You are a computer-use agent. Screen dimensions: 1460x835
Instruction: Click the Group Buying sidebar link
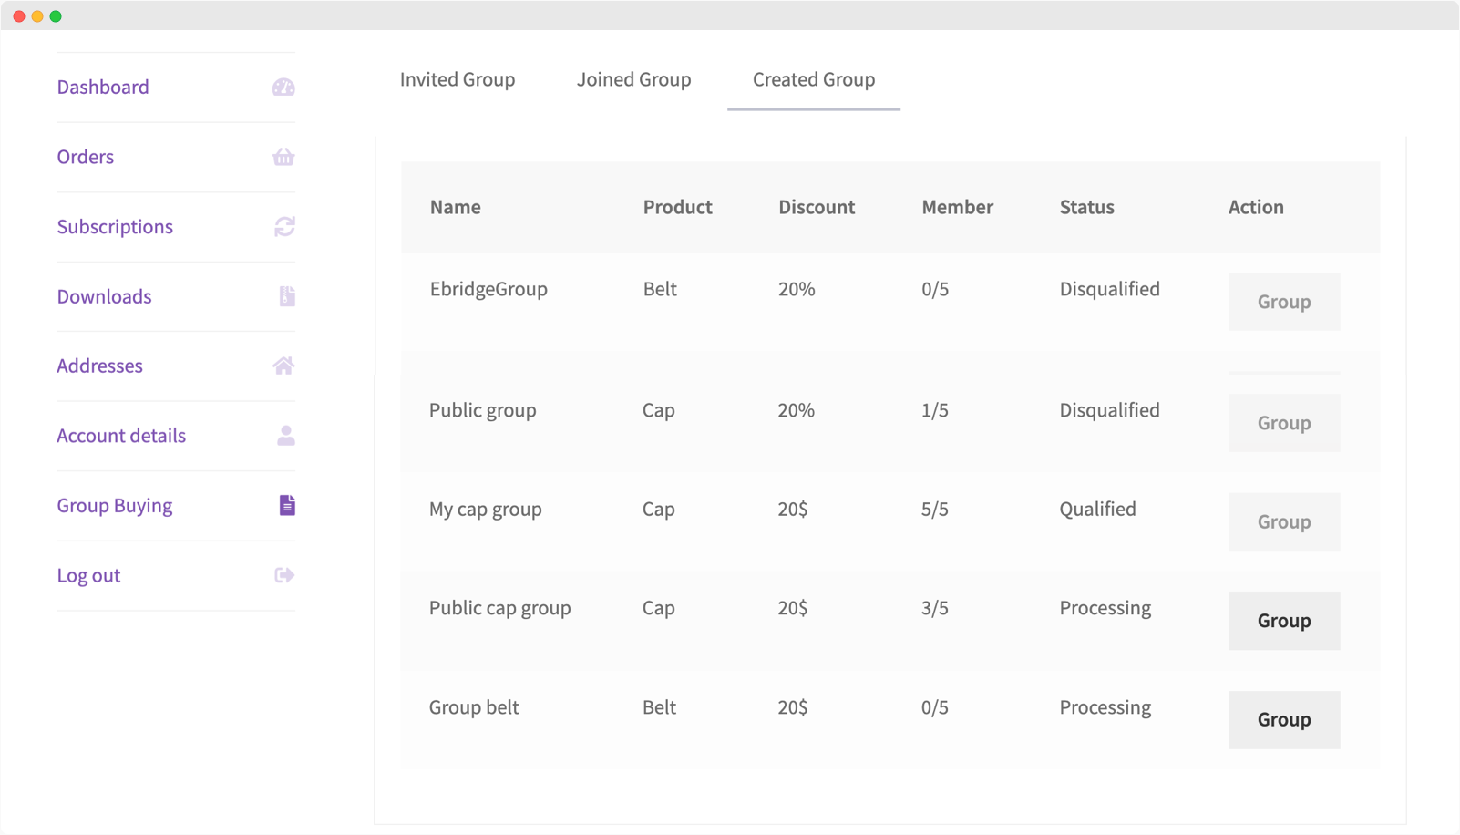point(114,504)
